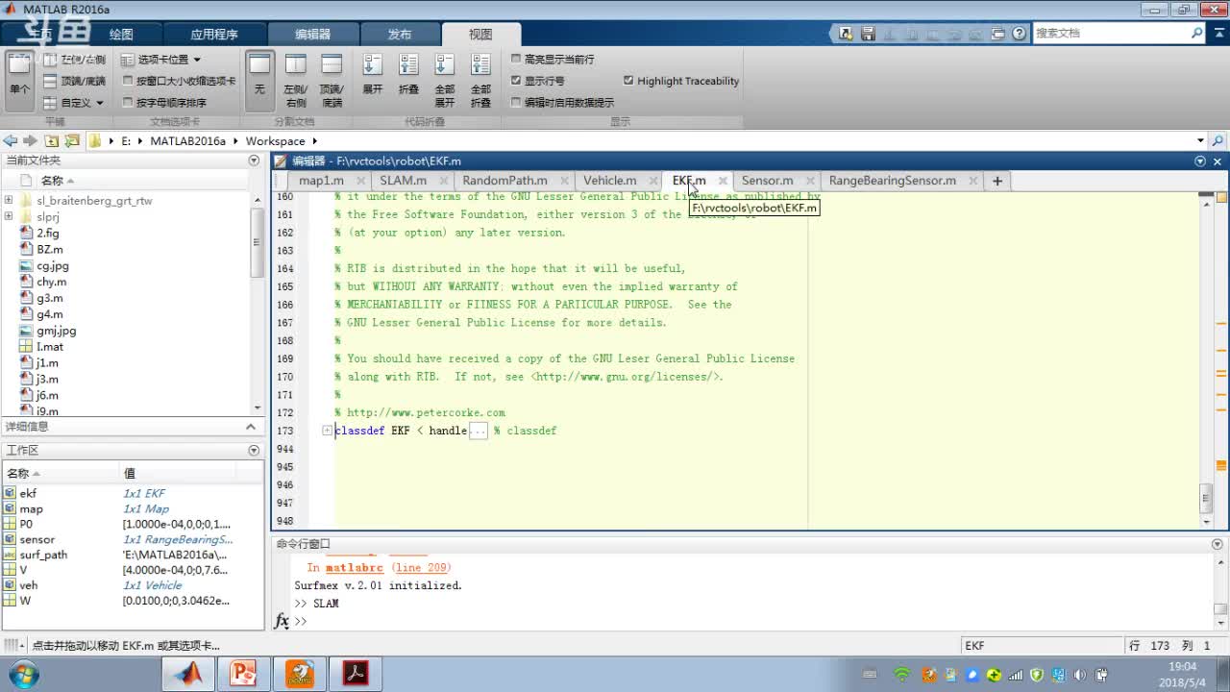Screen dimensions: 1230x692
Task: Open the line 209 link in command window
Action: point(421,568)
